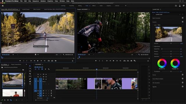Select the Selection tool in the timeline toolbox
Image resolution: width=186 pixels, height=104 pixels.
[x=30, y=66]
